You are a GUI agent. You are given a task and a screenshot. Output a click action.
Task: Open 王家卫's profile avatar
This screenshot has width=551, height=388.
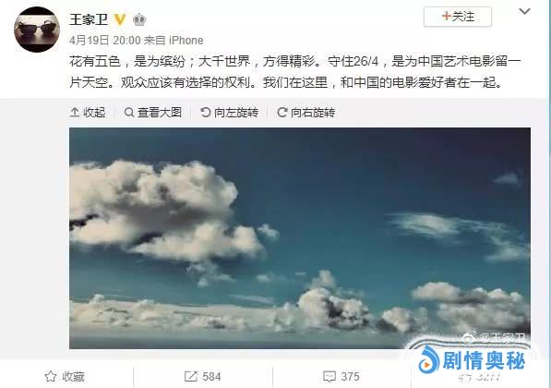point(37,30)
